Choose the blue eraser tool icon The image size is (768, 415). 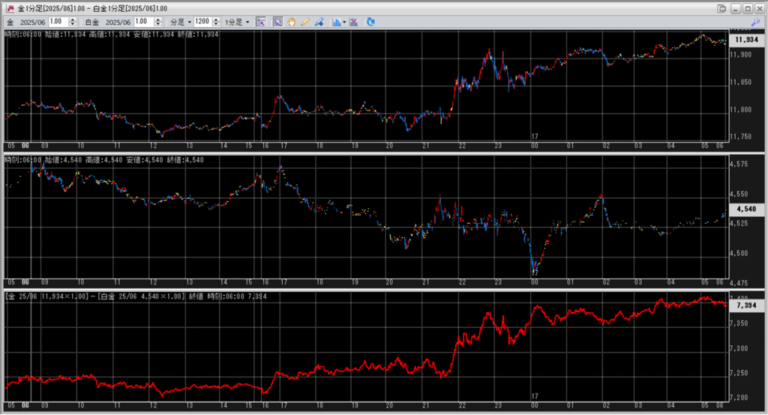pyautogui.click(x=319, y=22)
